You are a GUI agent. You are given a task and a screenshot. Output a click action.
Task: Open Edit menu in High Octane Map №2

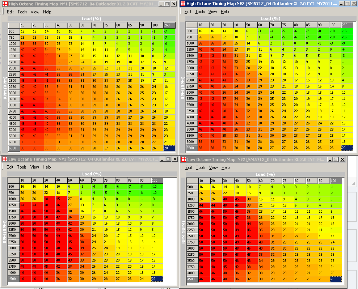tap(188, 12)
